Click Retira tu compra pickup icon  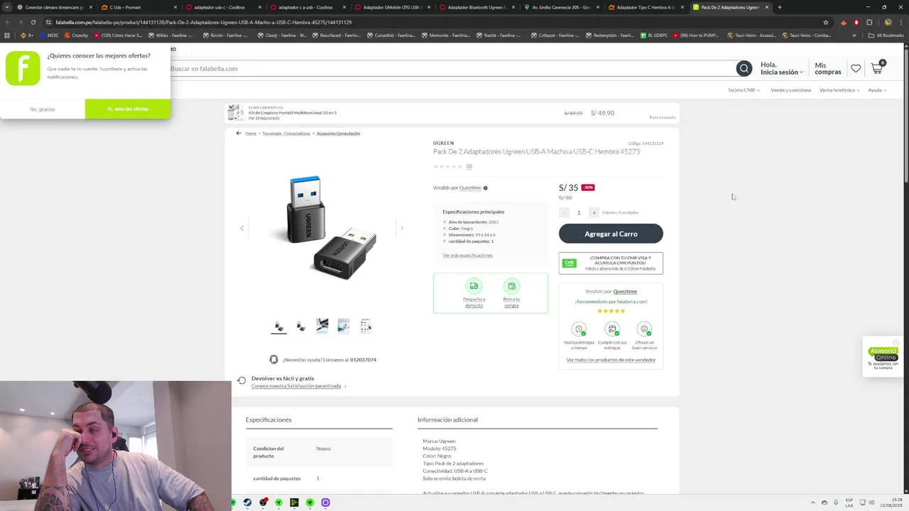[511, 286]
